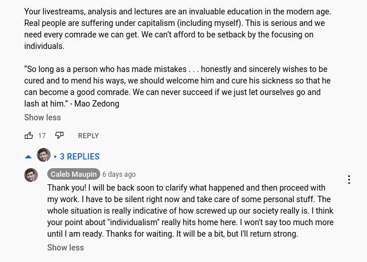The width and height of the screenshot is (367, 262).
Task: Collapse replies using the blue arrow
Action: click(28, 157)
